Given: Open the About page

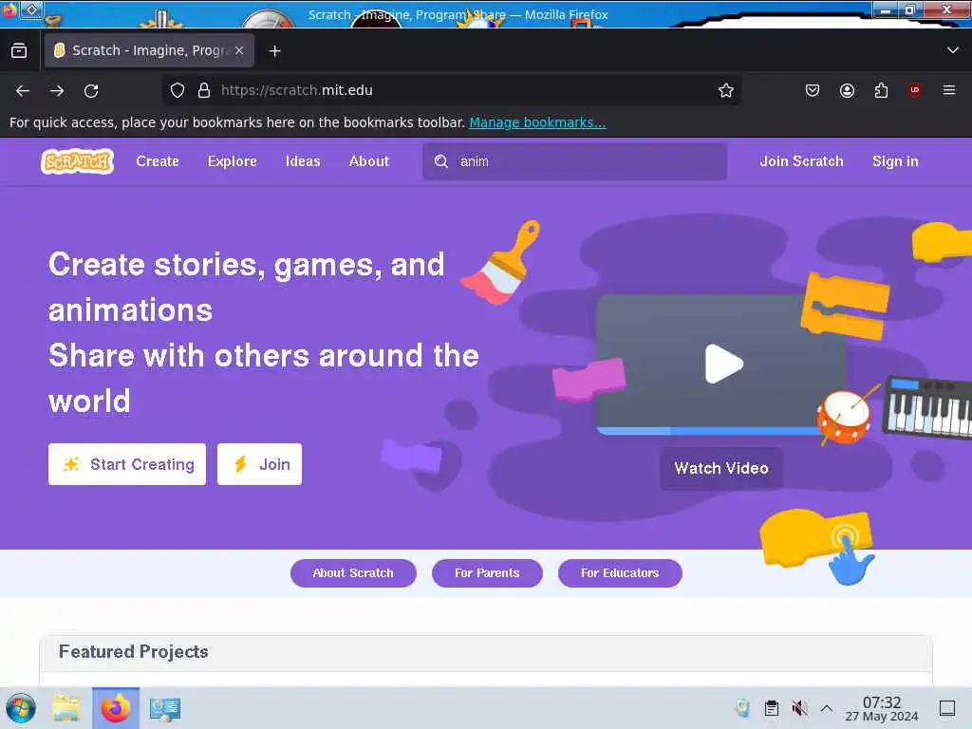Looking at the screenshot, I should [369, 161].
